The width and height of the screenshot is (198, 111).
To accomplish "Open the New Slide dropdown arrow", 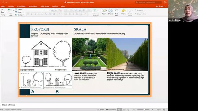I will click(13, 10).
